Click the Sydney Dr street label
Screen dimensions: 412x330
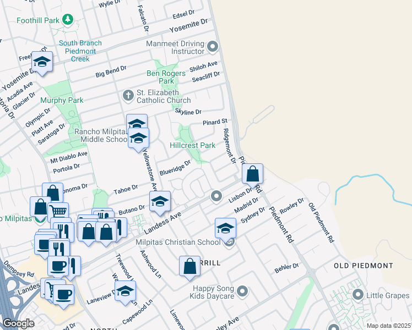click(x=253, y=215)
